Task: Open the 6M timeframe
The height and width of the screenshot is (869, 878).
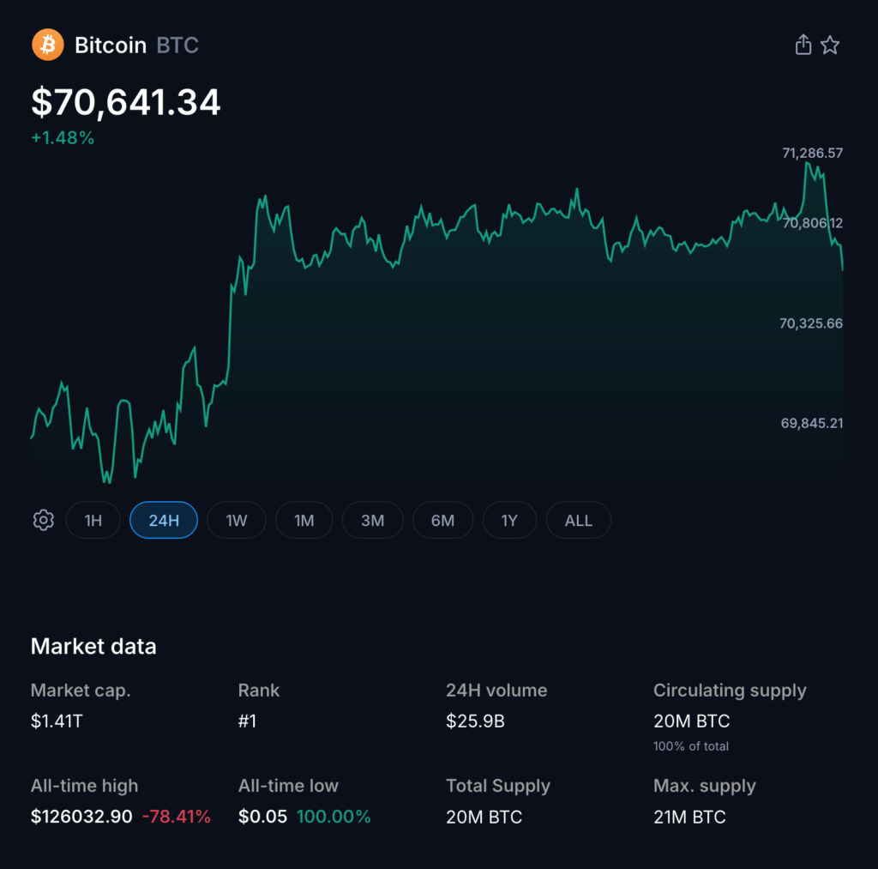Action: (x=442, y=520)
